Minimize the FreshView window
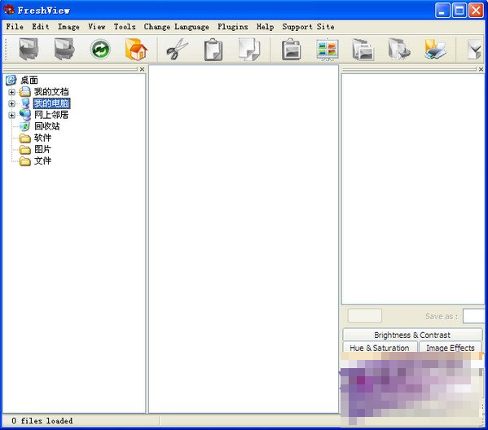 pyautogui.click(x=442, y=11)
